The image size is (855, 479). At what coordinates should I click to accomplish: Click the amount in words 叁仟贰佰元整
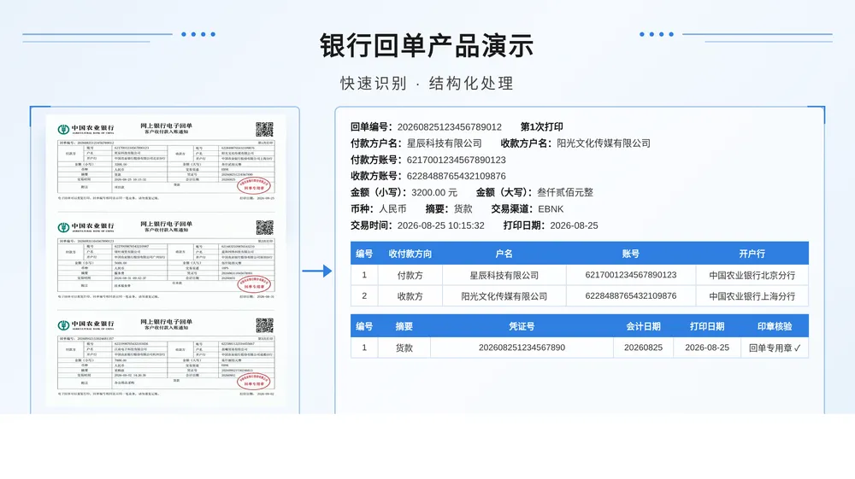coord(565,192)
